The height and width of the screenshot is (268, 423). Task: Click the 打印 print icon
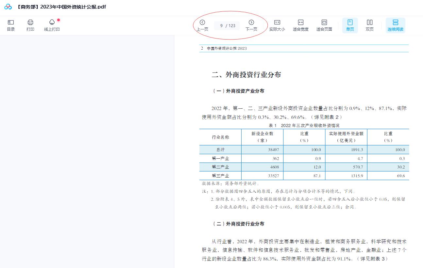point(30,25)
